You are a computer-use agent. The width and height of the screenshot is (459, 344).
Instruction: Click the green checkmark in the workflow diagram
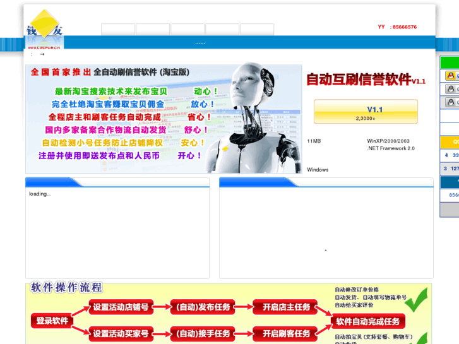coord(415,300)
